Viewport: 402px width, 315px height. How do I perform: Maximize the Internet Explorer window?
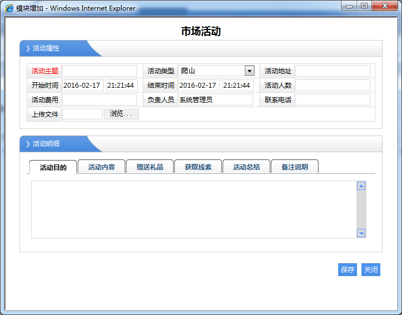tap(364, 6)
